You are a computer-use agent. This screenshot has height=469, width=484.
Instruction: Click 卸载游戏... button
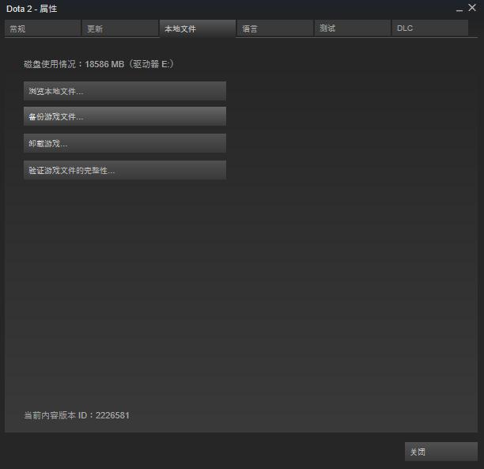tap(125, 143)
